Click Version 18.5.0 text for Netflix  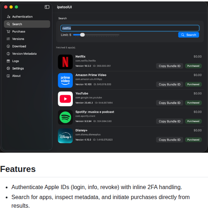83,66
